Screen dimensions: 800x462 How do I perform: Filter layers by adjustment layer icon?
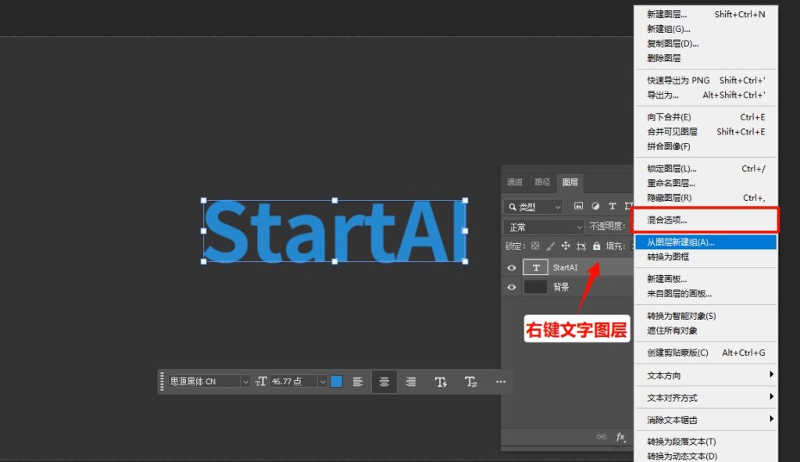coord(595,206)
